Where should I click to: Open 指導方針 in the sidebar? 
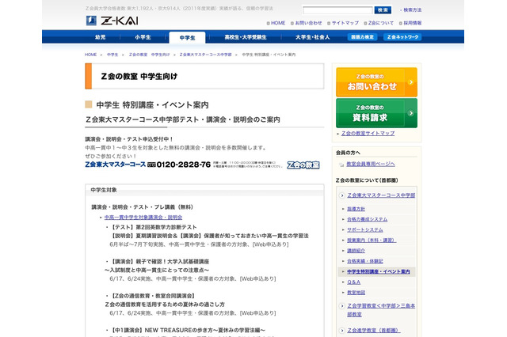point(356,209)
